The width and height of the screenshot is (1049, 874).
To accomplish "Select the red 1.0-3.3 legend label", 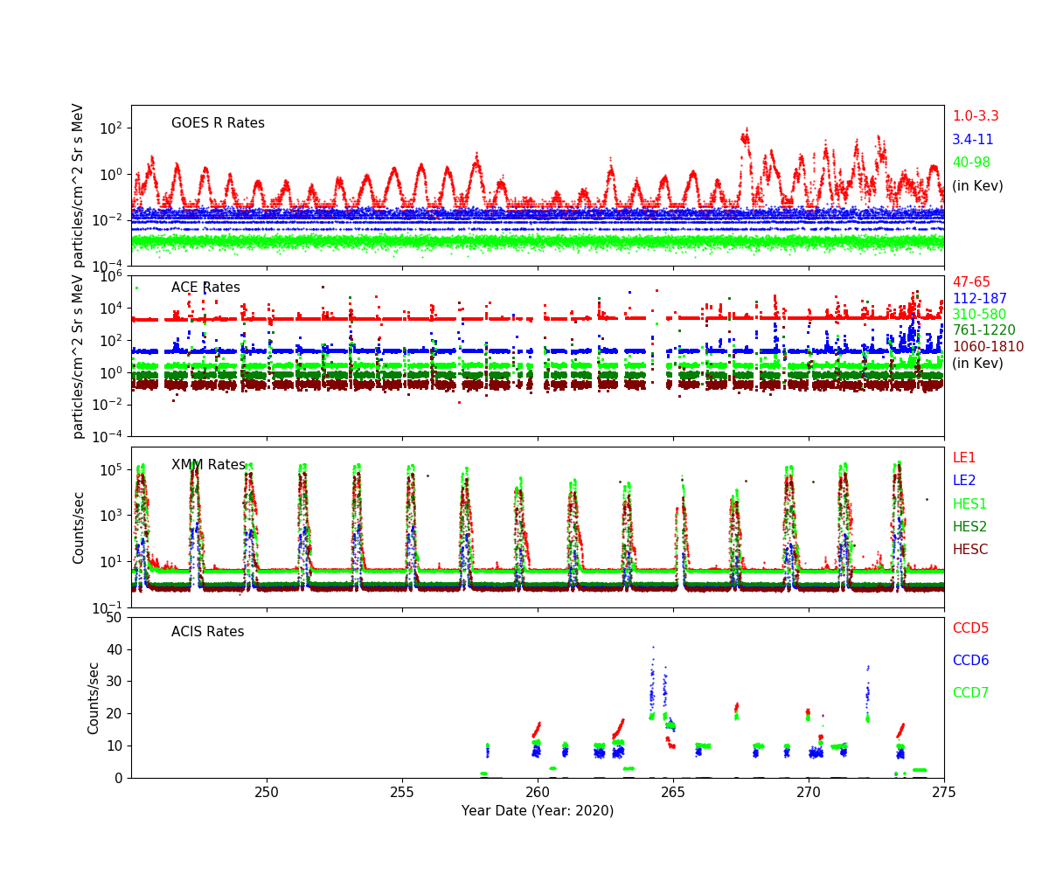I will tap(975, 116).
